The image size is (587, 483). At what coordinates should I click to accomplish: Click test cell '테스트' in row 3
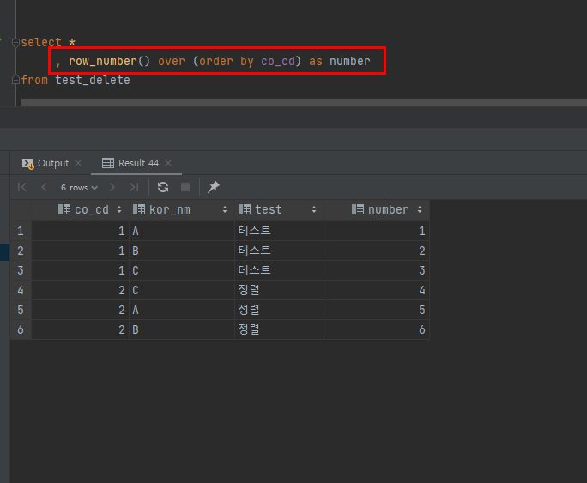tap(279, 270)
